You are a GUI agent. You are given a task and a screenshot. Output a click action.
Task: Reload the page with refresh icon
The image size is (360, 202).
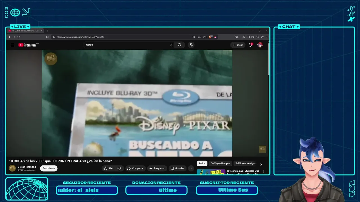(19, 37)
